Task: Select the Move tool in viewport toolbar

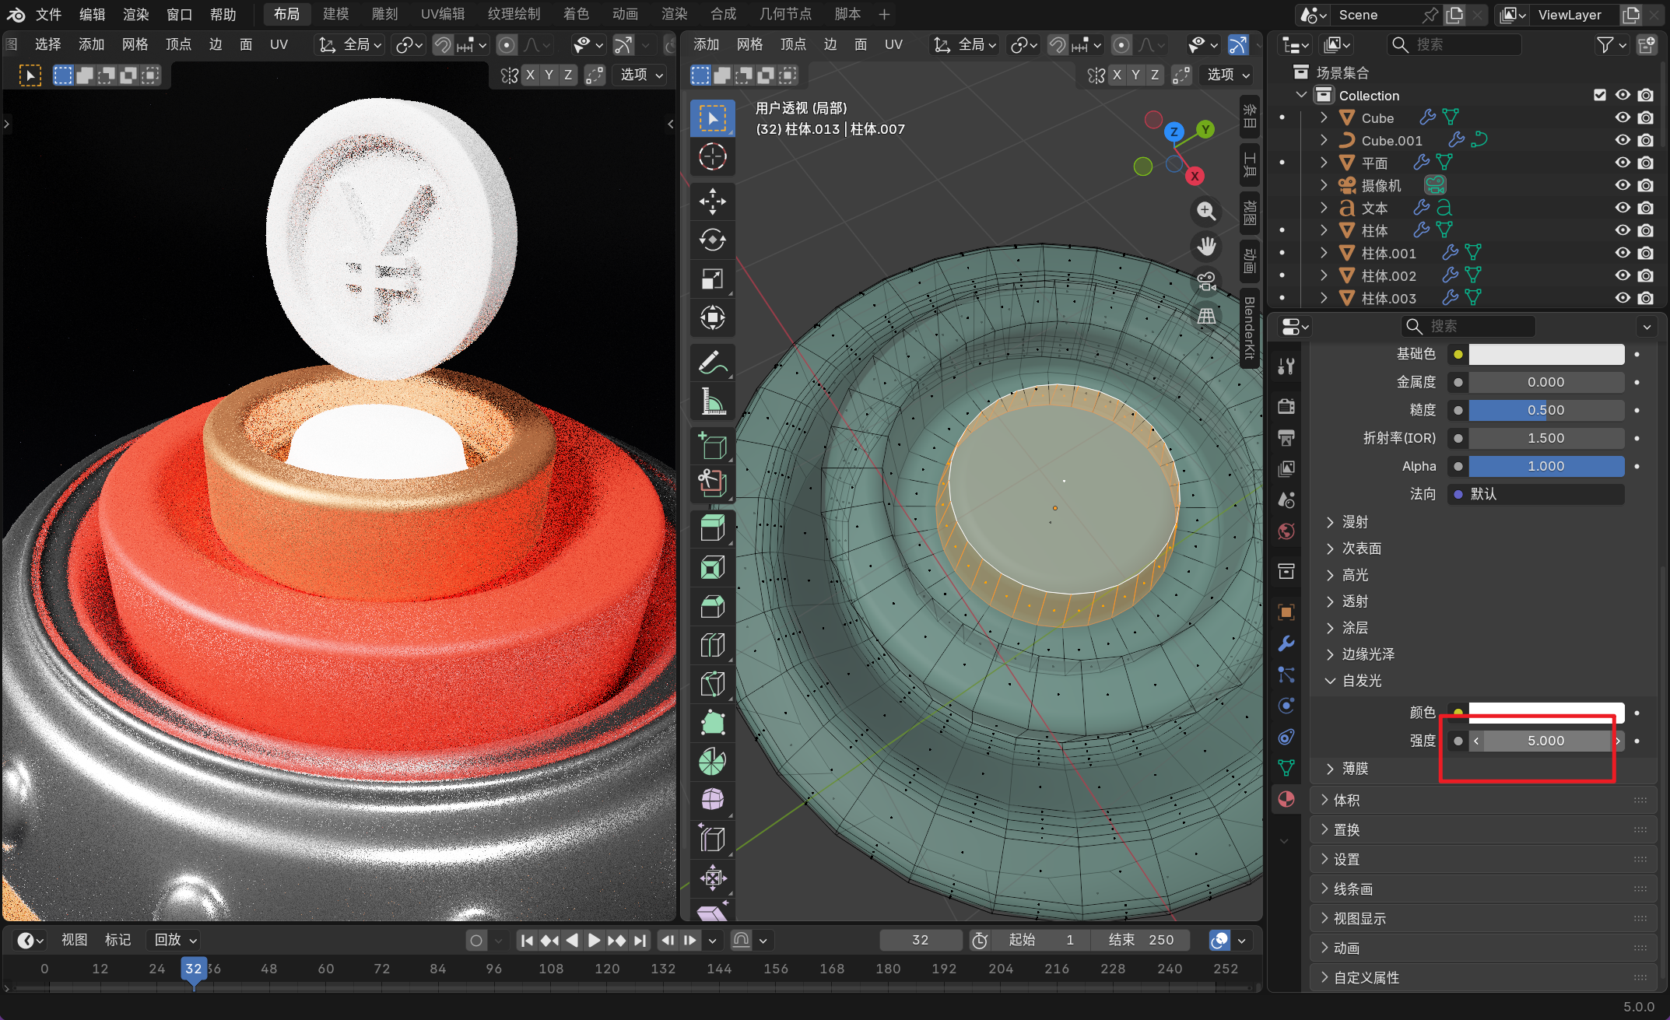Action: pyautogui.click(x=712, y=202)
